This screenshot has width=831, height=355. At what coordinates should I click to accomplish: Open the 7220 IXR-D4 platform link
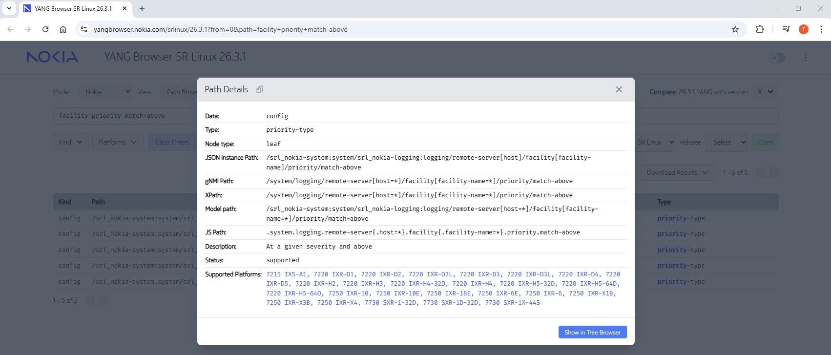578,274
